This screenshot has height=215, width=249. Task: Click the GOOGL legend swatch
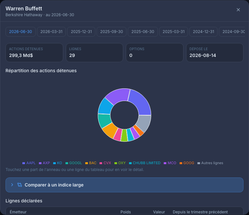point(67,163)
